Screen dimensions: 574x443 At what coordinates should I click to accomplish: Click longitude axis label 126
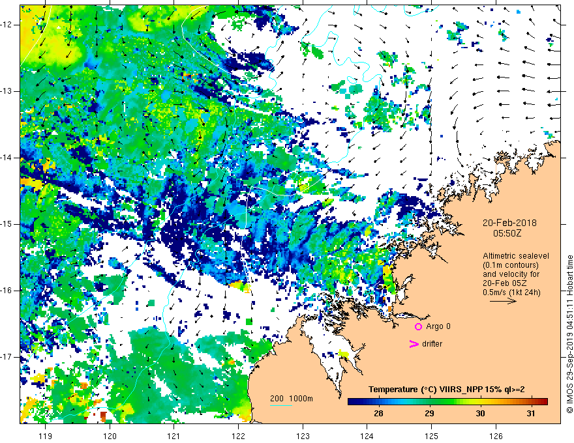point(496,436)
